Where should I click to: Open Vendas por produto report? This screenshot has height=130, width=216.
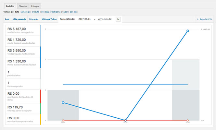pos(30,12)
